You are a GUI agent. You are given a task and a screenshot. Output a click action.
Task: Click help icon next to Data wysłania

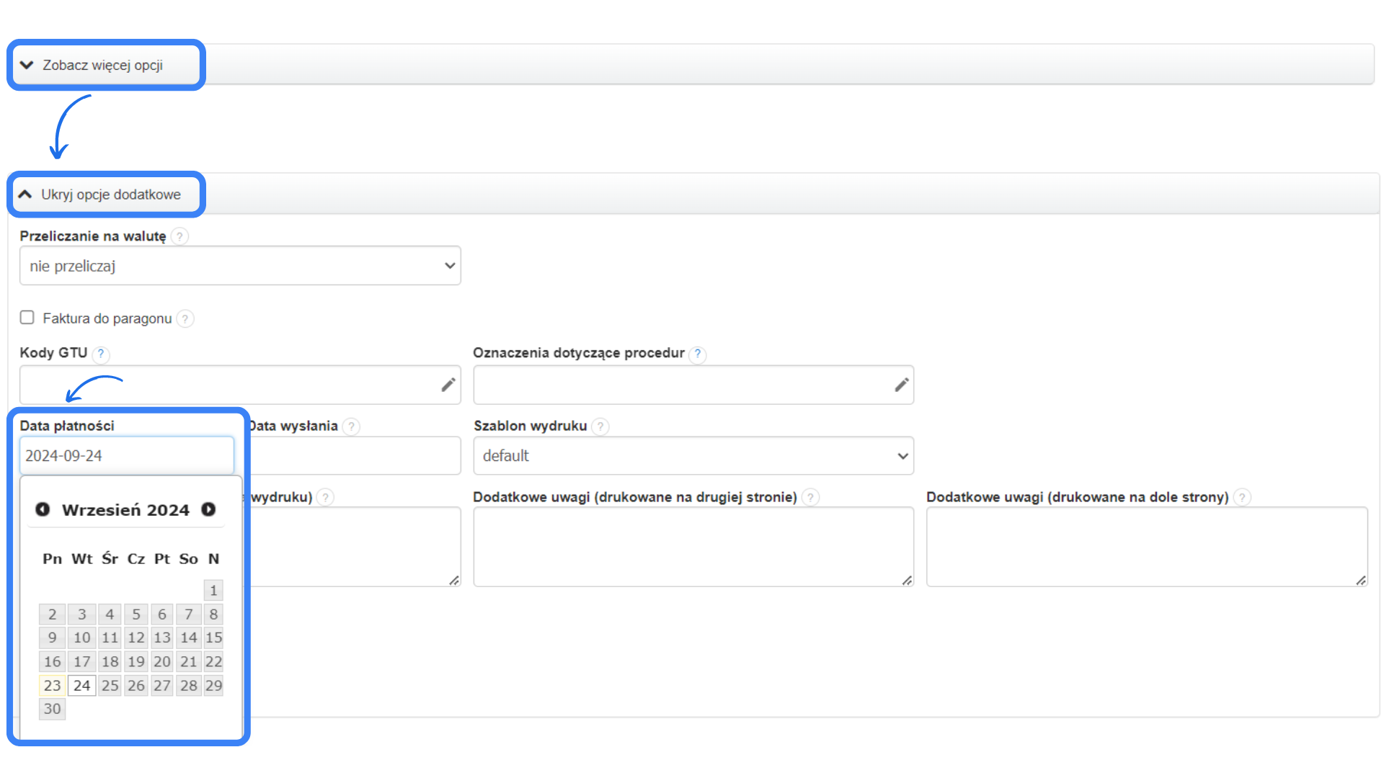click(351, 426)
